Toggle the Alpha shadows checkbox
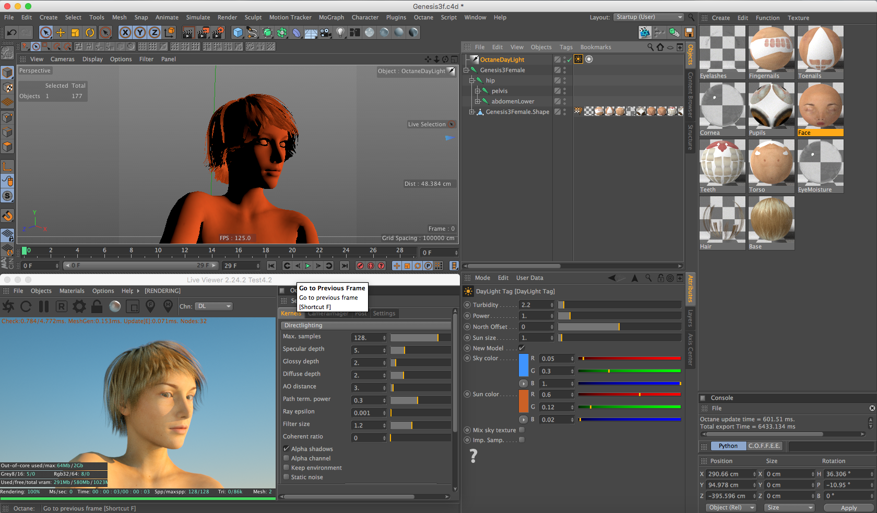This screenshot has width=877, height=513. 286,449
